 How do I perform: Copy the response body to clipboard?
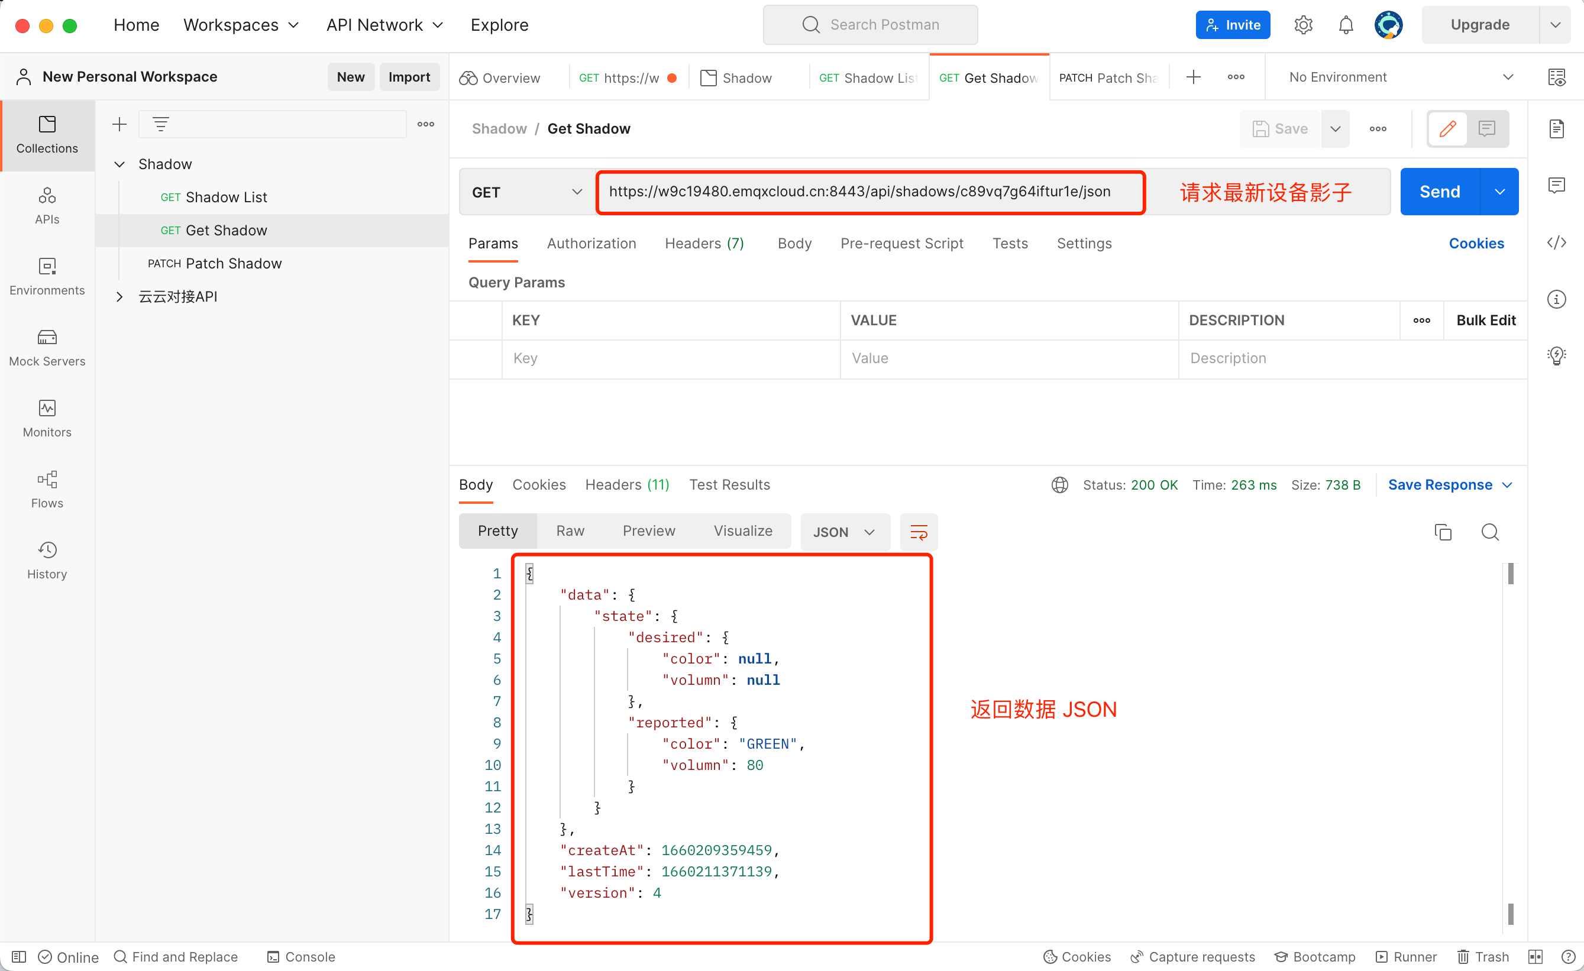[x=1443, y=532]
